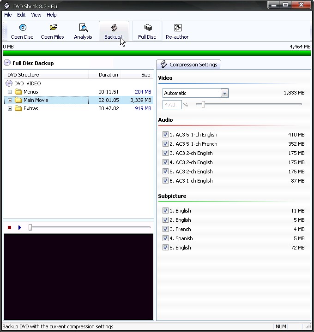314x332 pixels.
Task: Click the DVD_VIDEO disc icon
Action: pos(9,83)
